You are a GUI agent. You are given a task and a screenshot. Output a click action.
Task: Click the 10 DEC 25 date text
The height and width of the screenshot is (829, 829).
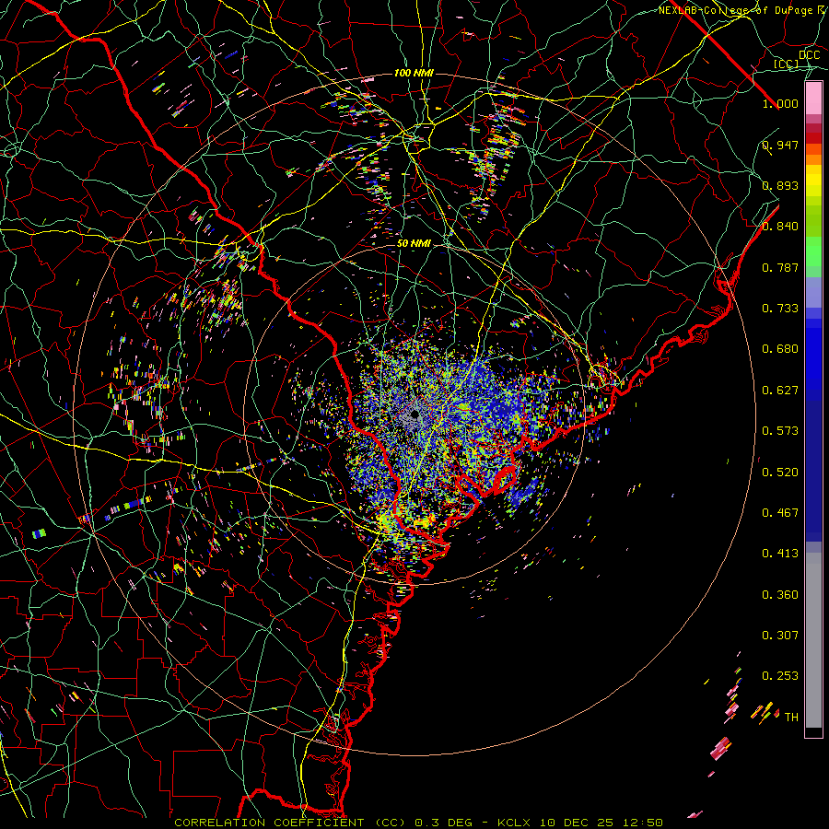click(577, 823)
